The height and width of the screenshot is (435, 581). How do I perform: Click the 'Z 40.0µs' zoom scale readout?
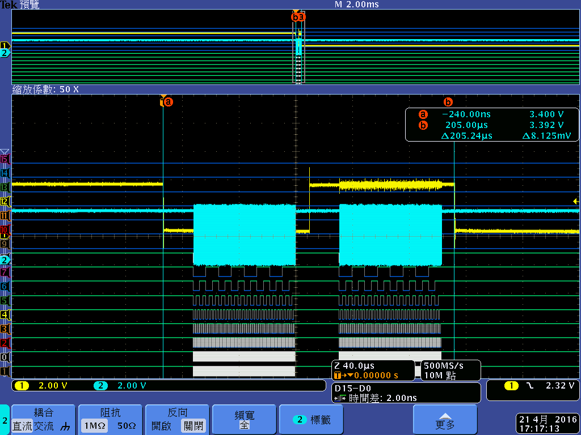click(354, 366)
